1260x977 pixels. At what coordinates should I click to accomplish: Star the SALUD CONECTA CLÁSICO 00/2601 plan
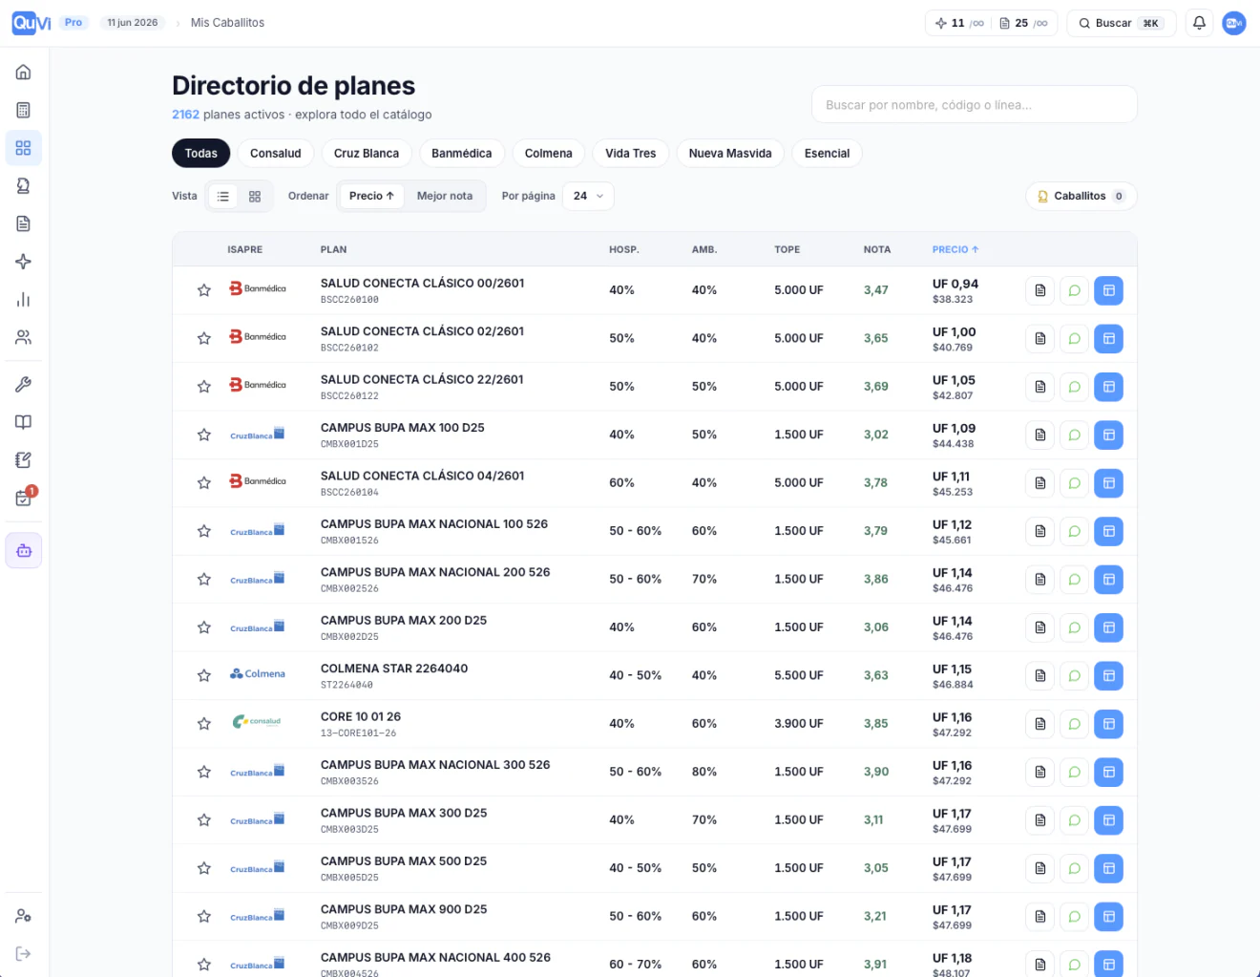[203, 290]
